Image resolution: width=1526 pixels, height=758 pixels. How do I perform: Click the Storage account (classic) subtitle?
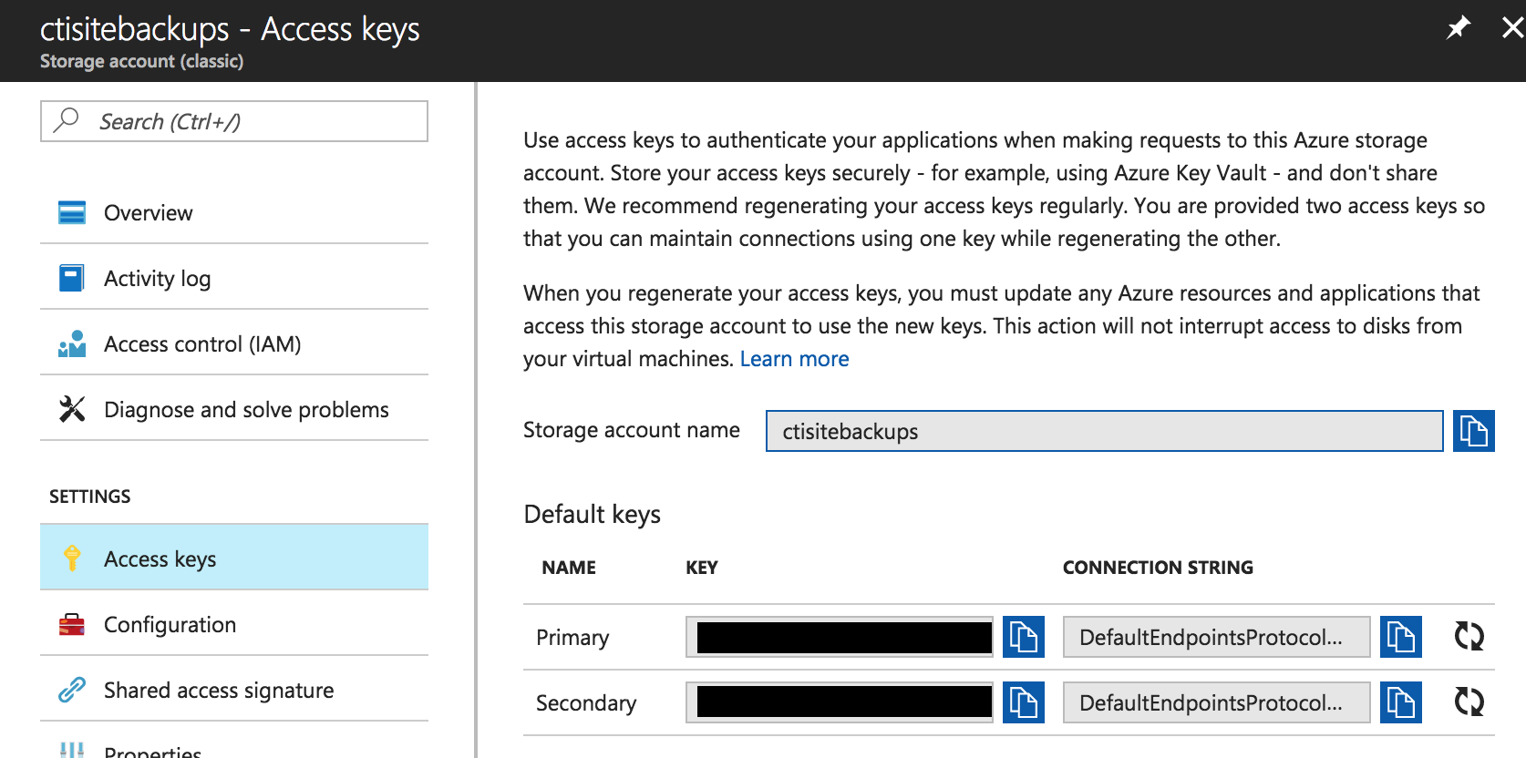pyautogui.click(x=141, y=61)
